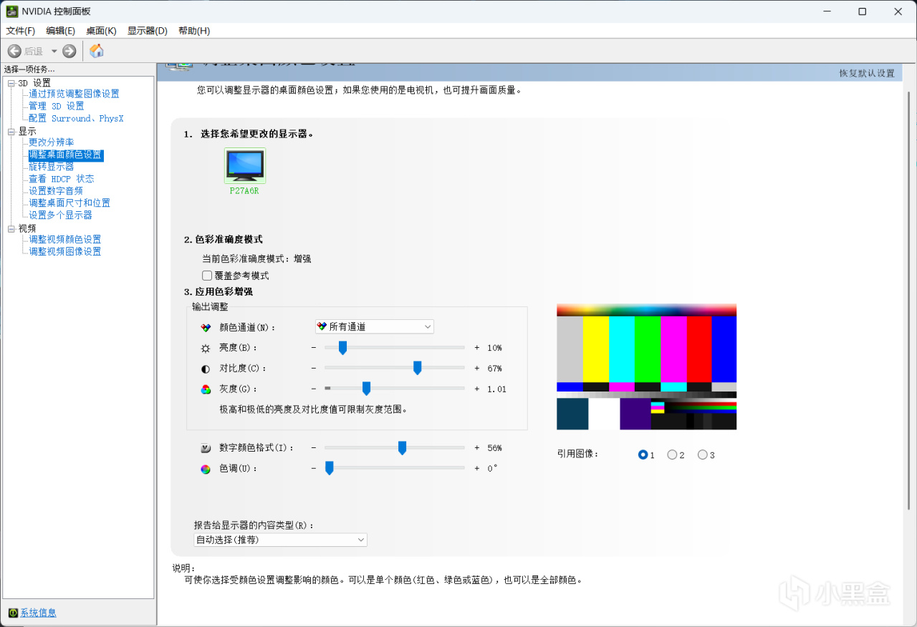917x627 pixels.
Task: Open 通过预览调整图像设置
Action: tap(74, 94)
